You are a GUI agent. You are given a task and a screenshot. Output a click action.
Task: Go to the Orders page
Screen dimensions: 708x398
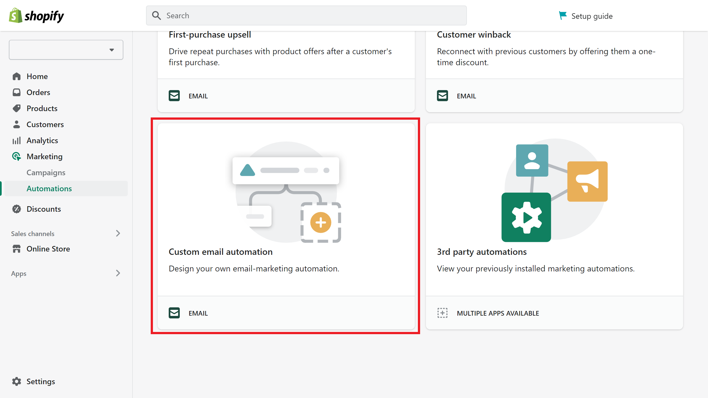point(38,92)
